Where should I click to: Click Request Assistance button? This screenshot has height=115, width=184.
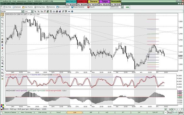(x=78, y=7)
